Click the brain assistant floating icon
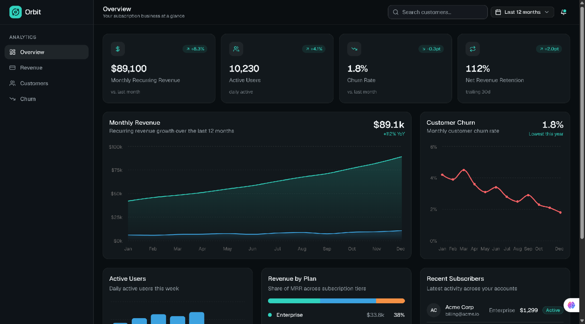Viewport: 585px width, 324px height. click(x=571, y=305)
